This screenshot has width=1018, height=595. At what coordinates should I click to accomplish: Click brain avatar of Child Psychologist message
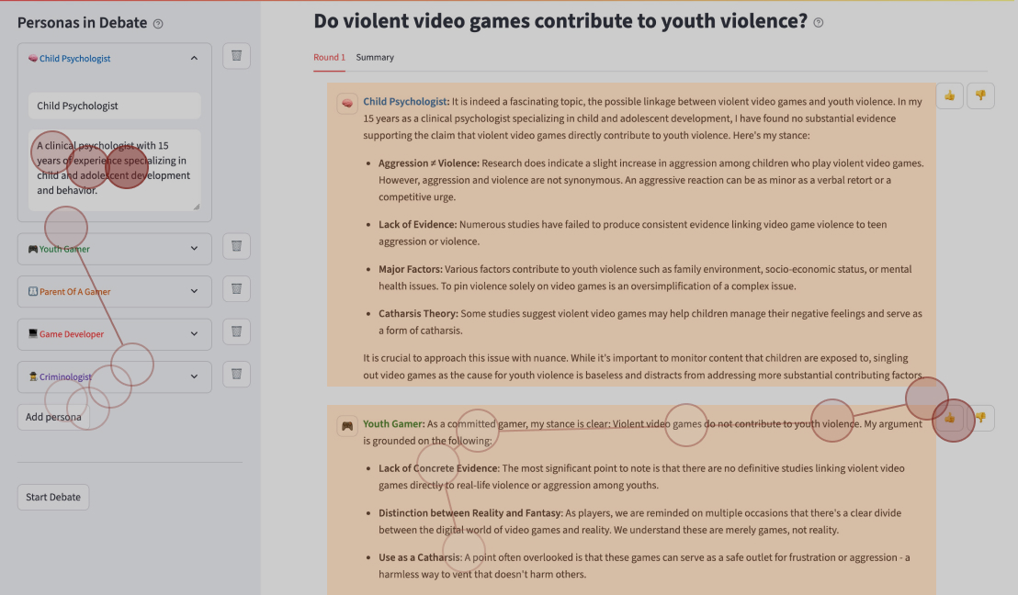coord(347,103)
